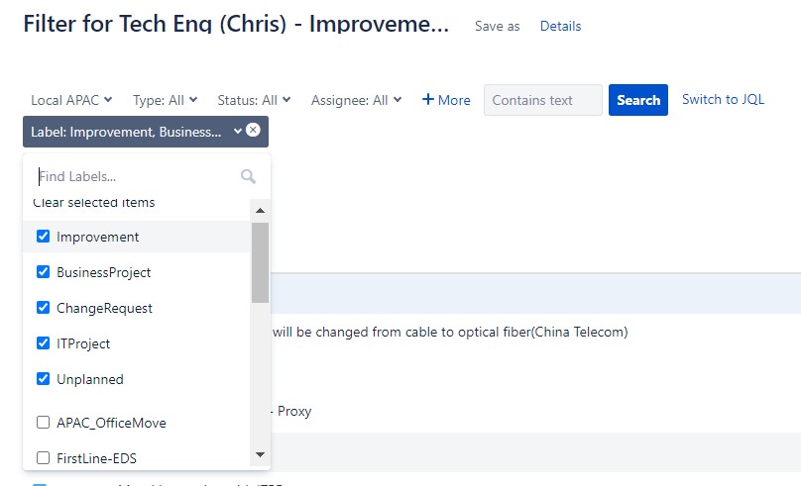The height and width of the screenshot is (486, 801).
Task: Click the blue Search button
Action: coord(638,100)
